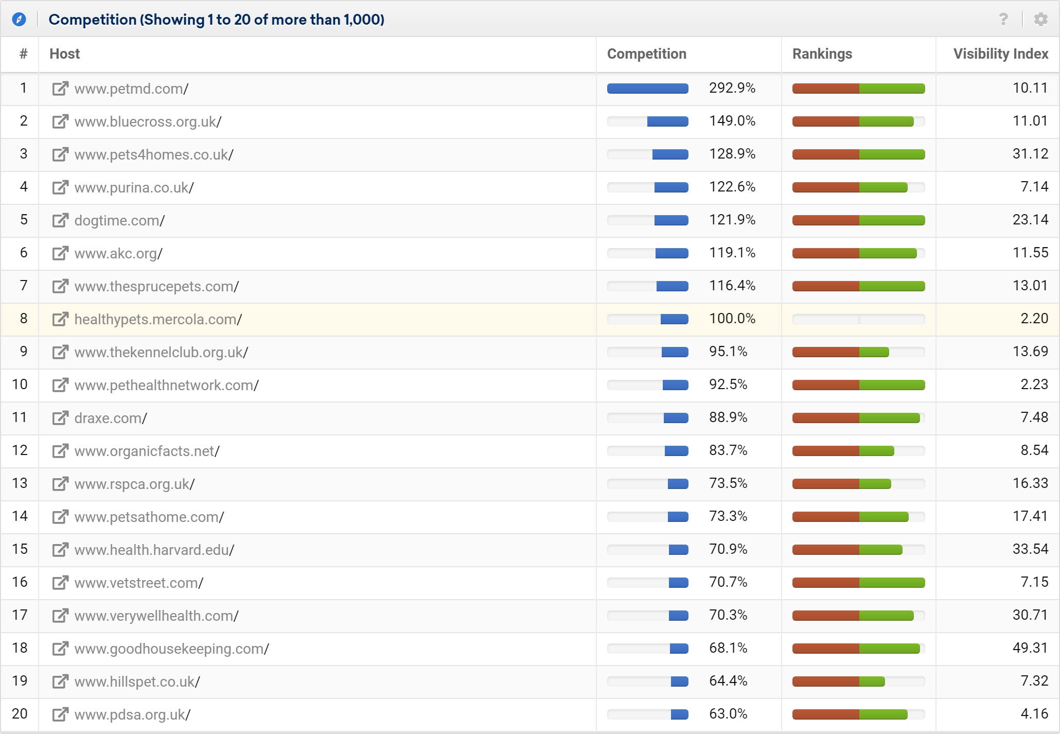Open the draxe.com/ host link

[111, 418]
